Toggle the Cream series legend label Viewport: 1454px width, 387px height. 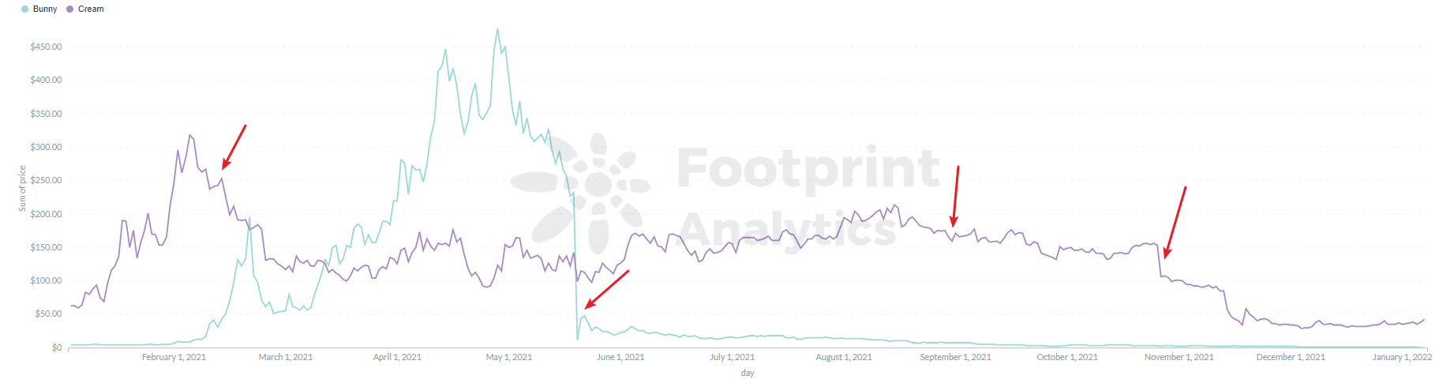point(91,9)
